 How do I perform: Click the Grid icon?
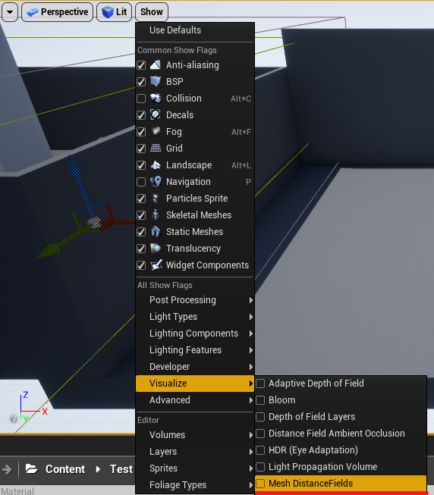(156, 148)
